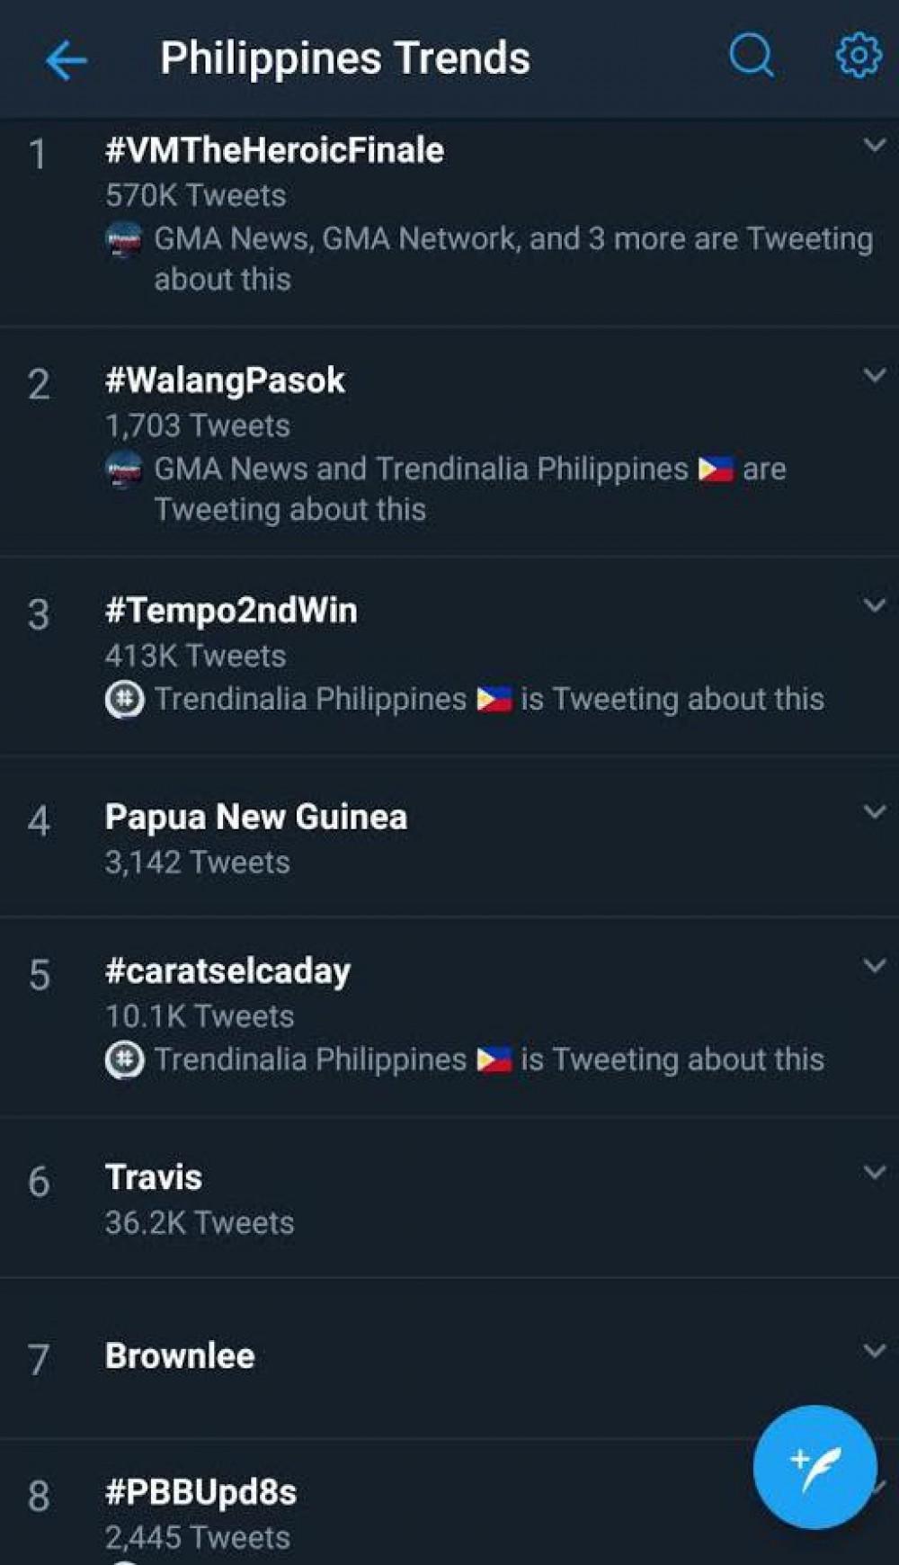Tap GMA News avatar under #WalangPasok
899x1565 pixels.
pos(124,469)
